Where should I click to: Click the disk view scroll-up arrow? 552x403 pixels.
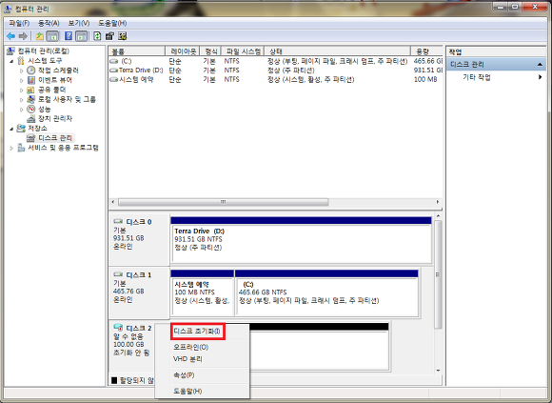click(x=439, y=215)
